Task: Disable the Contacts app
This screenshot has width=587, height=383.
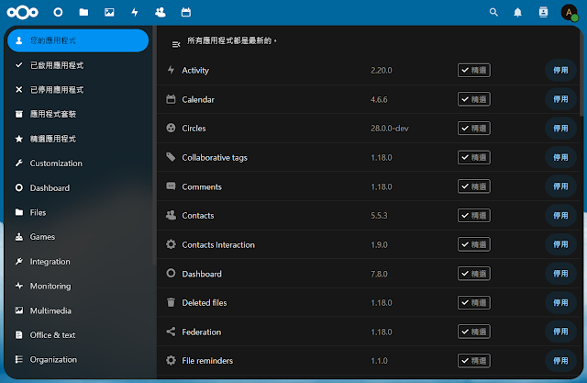Action: 560,216
